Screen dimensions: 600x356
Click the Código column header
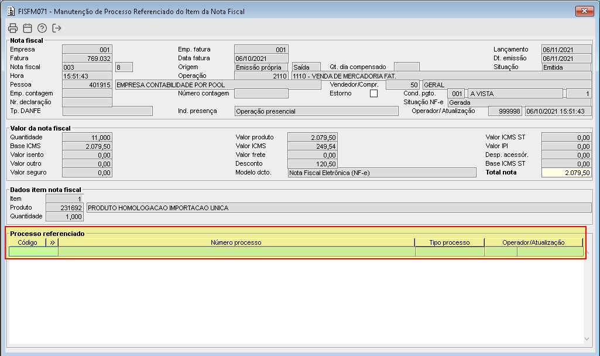(27, 242)
